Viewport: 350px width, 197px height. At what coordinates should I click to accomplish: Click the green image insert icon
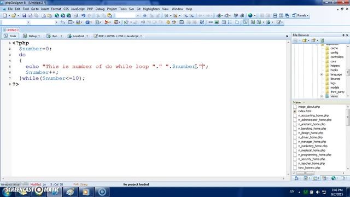[217, 22]
